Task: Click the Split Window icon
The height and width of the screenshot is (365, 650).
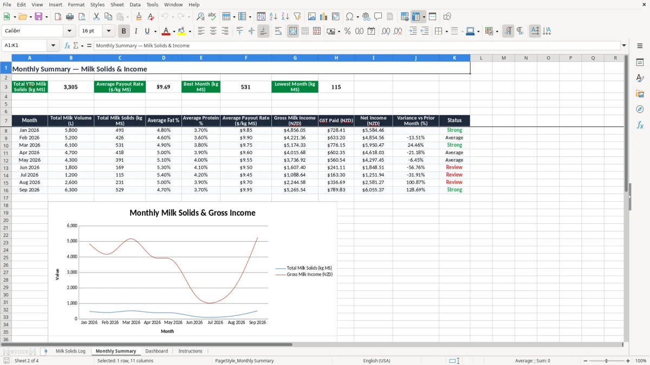Action: click(x=433, y=17)
